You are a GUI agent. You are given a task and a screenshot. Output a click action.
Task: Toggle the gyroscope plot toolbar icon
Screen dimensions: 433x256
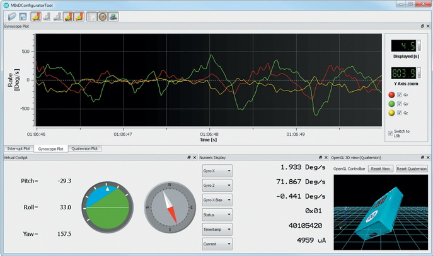[36, 16]
